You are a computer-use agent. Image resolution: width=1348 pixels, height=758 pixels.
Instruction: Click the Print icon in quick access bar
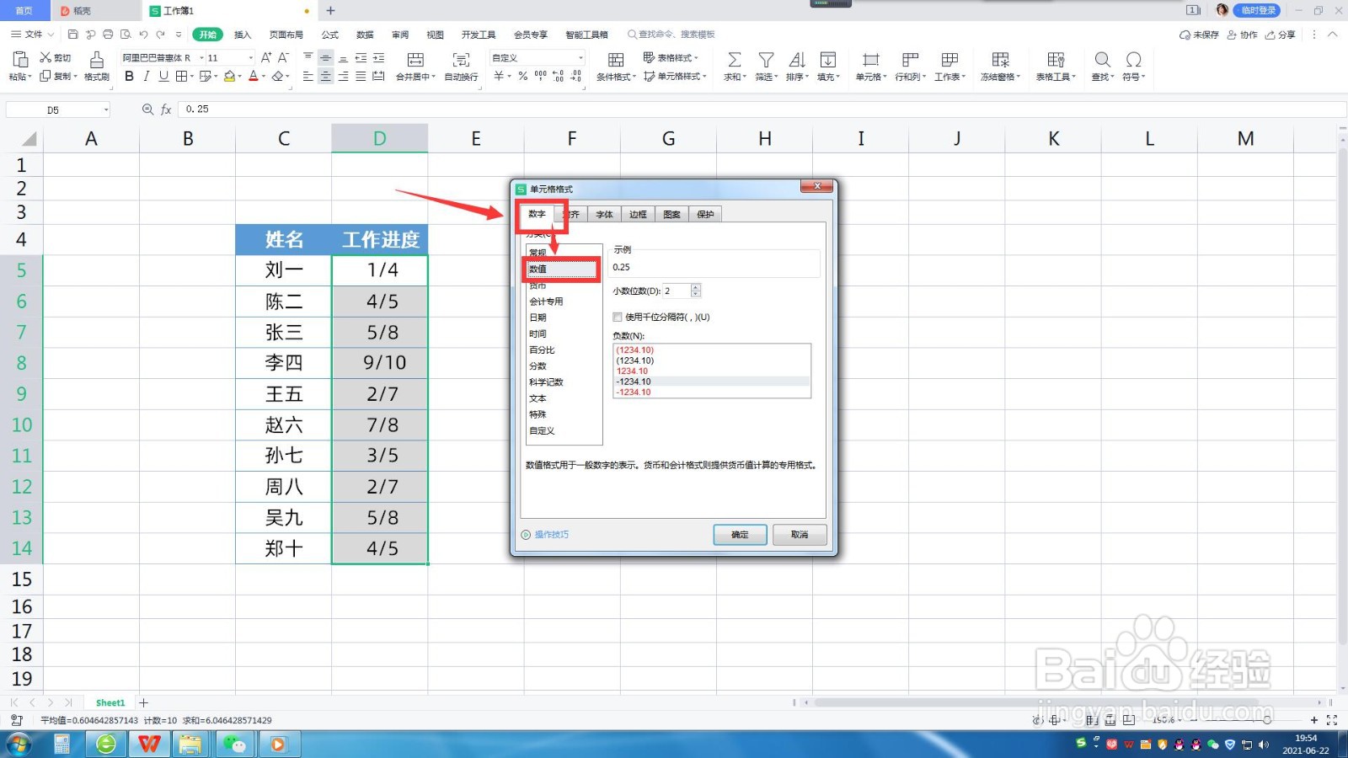(108, 35)
